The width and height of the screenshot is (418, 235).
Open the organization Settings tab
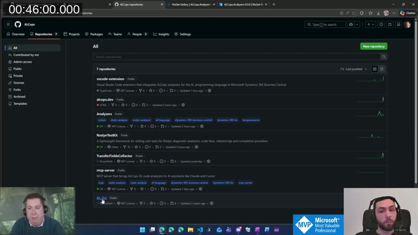point(182,34)
